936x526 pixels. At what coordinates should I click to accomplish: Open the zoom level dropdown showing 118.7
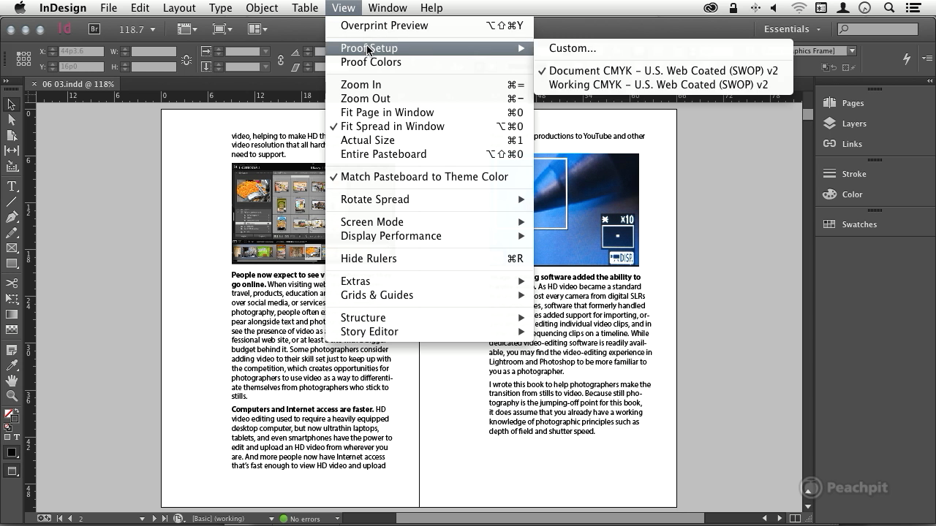(153, 30)
